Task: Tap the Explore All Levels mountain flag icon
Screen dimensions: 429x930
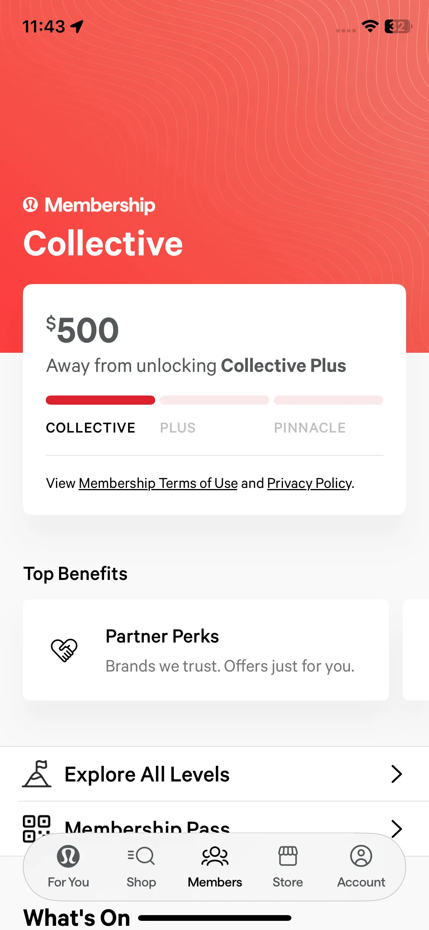Action: [x=37, y=774]
